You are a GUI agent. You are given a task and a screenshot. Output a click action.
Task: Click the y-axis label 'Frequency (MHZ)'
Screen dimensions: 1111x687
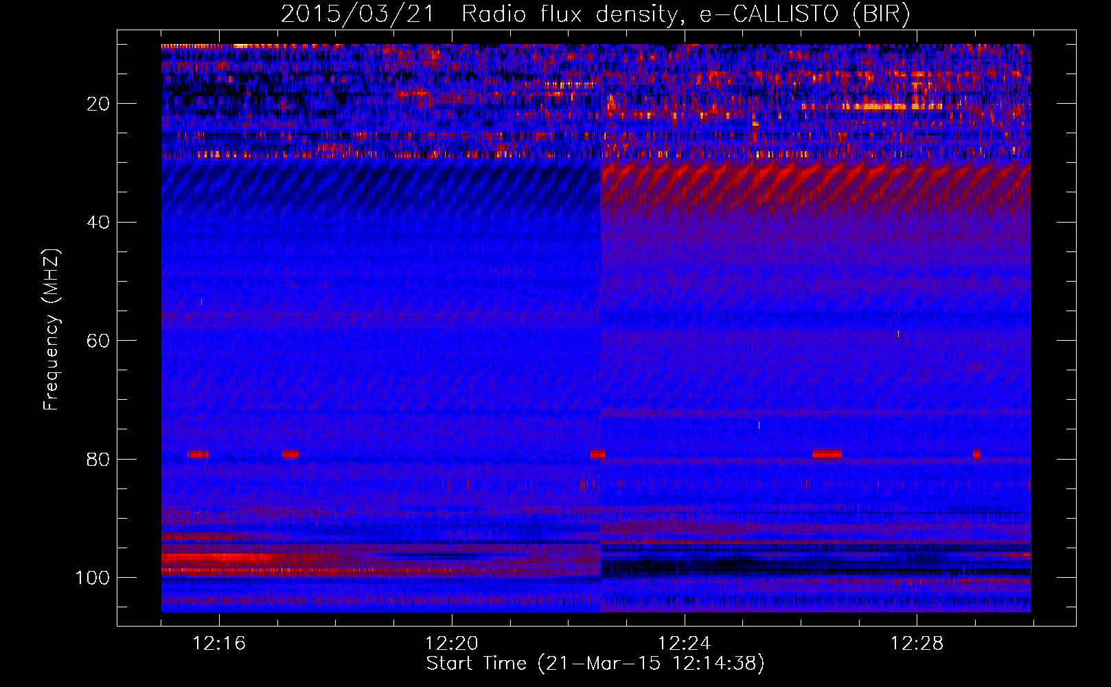[52, 330]
